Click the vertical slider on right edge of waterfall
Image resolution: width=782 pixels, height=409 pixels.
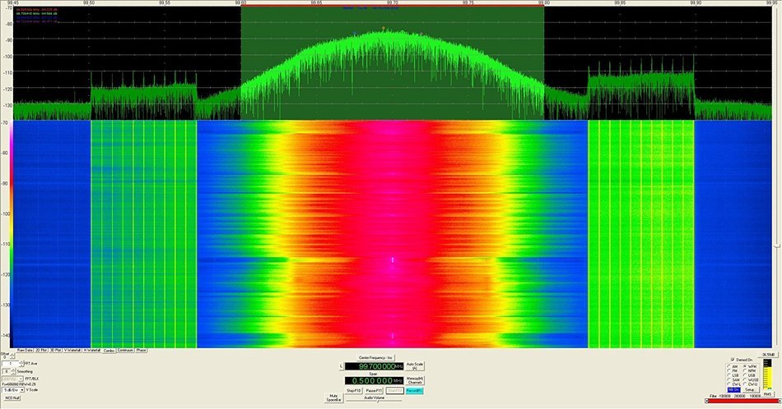point(777,245)
